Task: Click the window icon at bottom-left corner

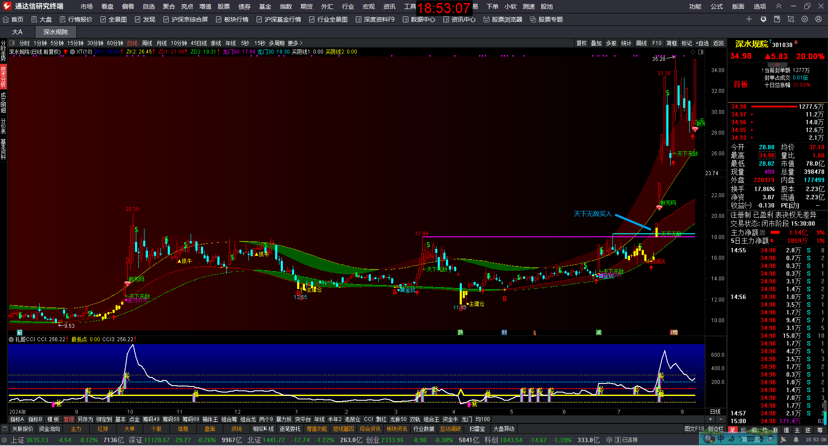Action: (x=5, y=429)
